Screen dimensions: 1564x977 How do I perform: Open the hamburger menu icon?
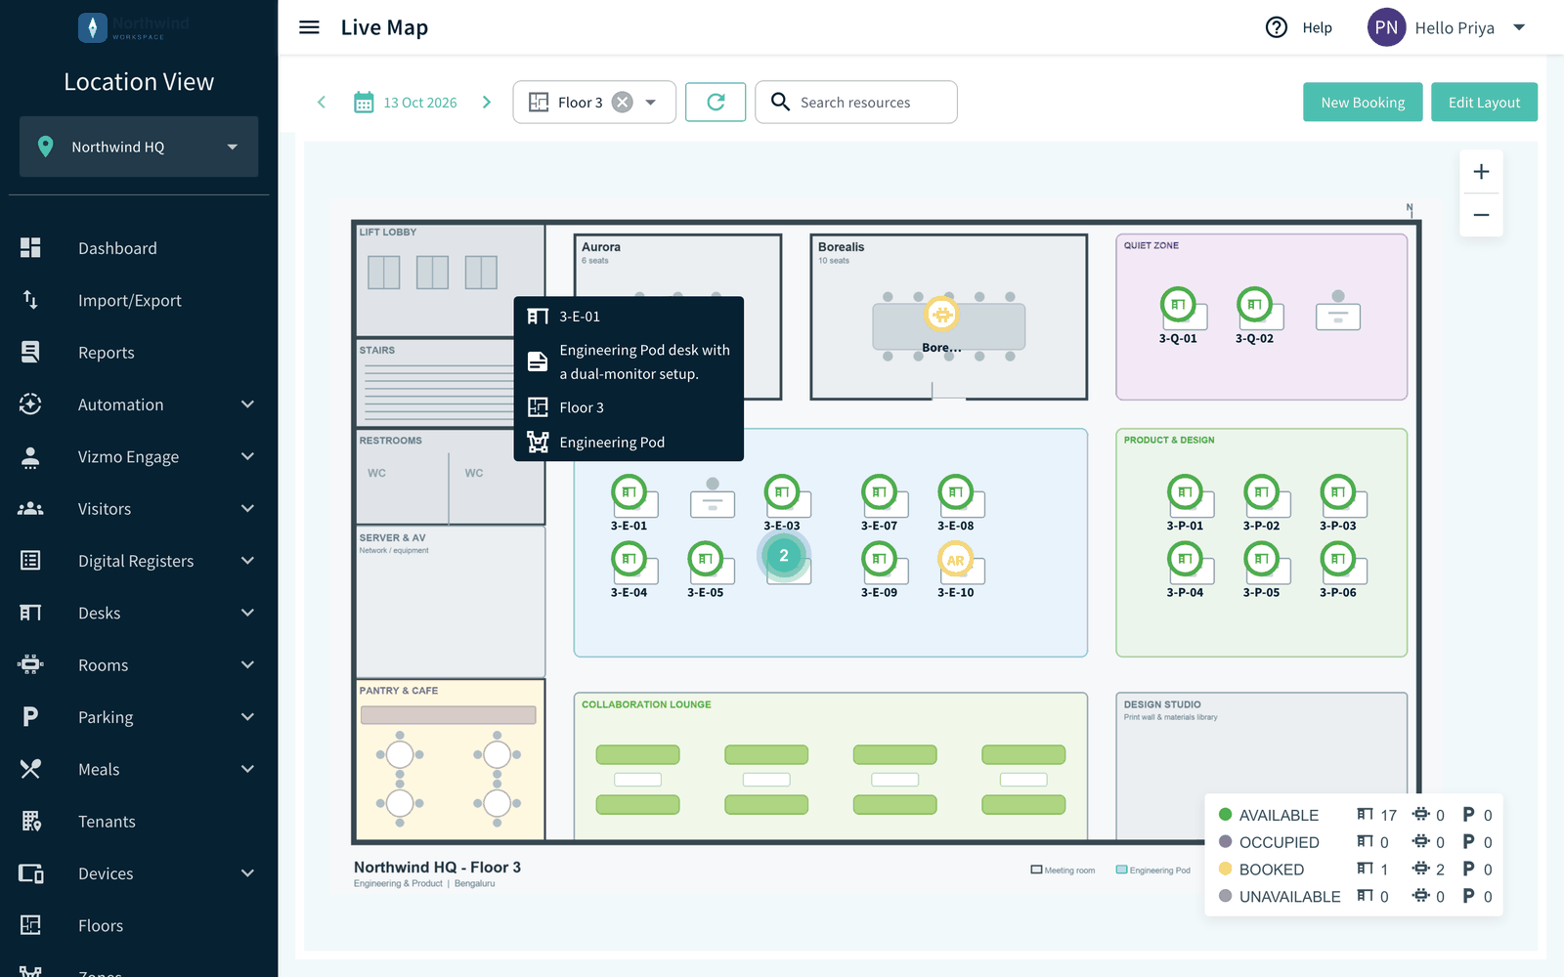pyautogui.click(x=309, y=27)
